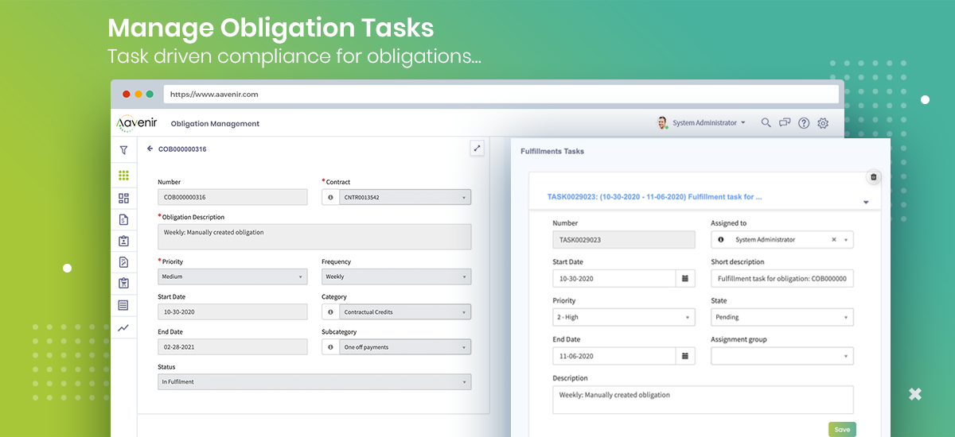This screenshot has width=955, height=437.
Task: Show info for Subcategory One off payments
Action: (x=330, y=347)
